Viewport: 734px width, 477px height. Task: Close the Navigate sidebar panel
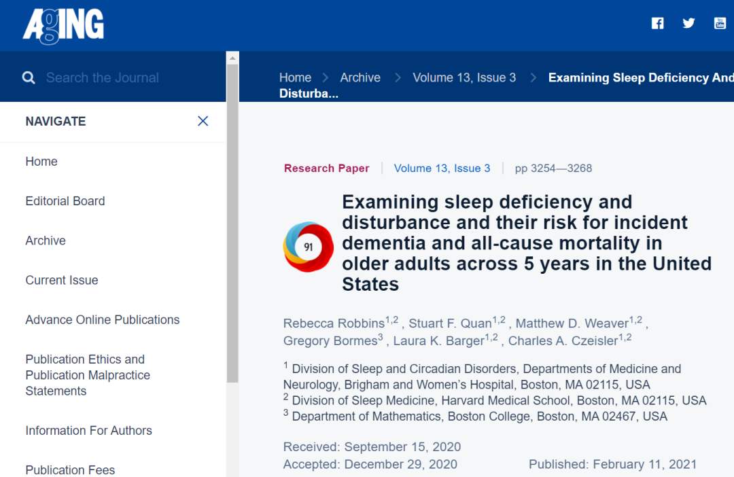pos(203,121)
